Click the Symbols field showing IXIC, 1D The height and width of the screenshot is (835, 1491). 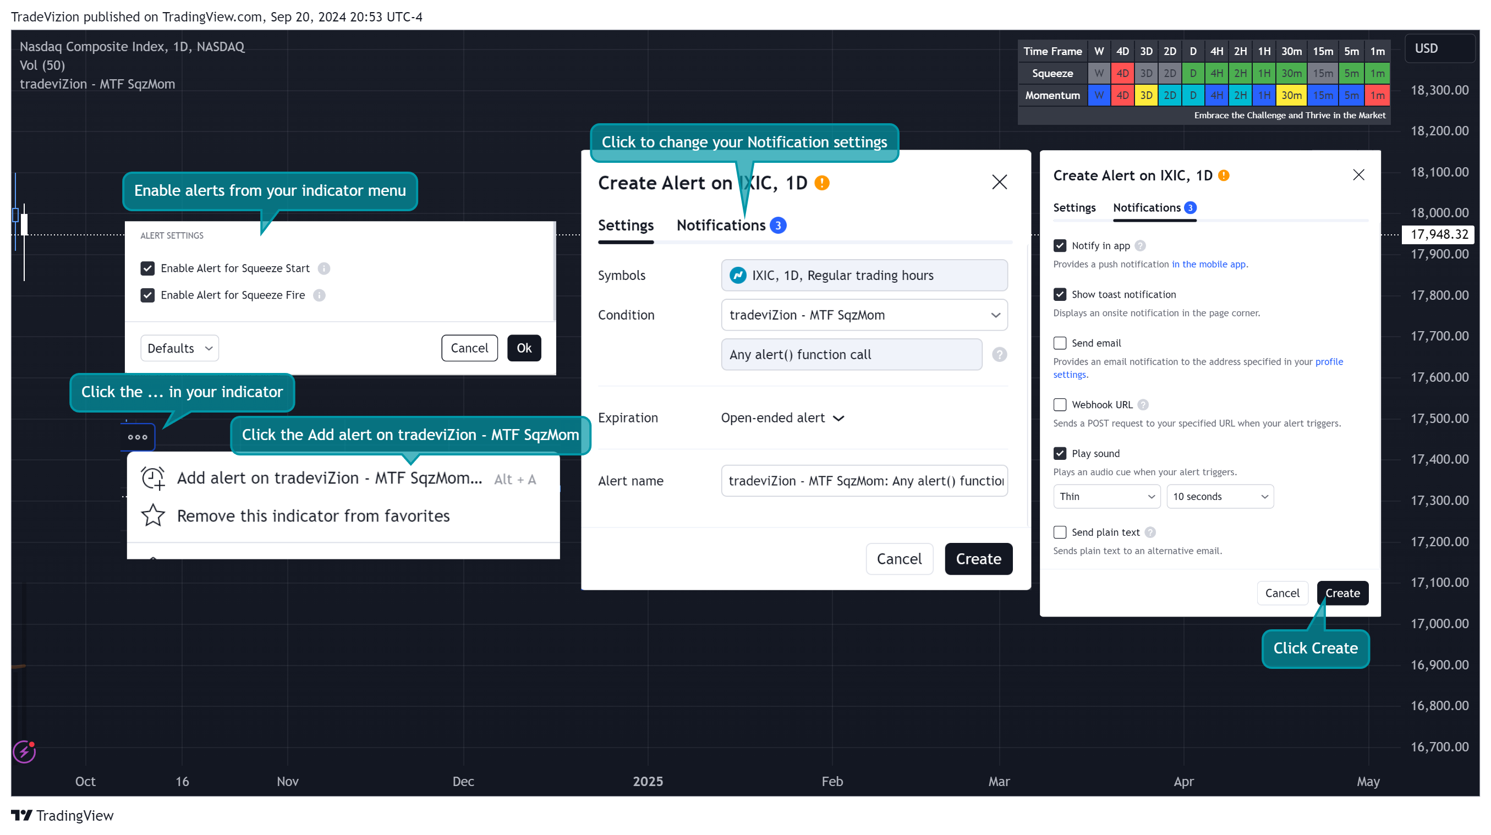[x=864, y=276]
